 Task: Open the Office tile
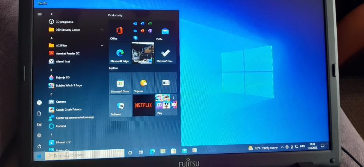(120, 31)
